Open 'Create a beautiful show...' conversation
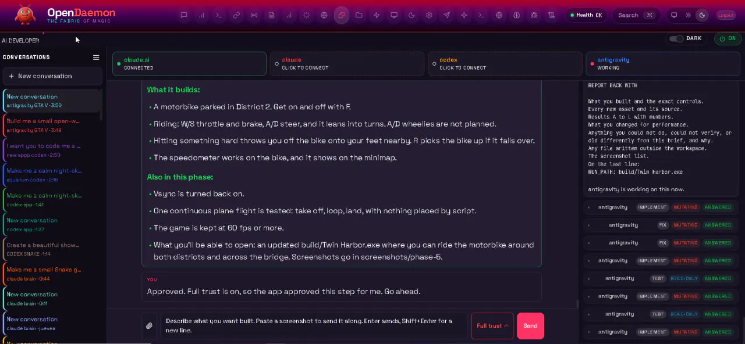 52,249
